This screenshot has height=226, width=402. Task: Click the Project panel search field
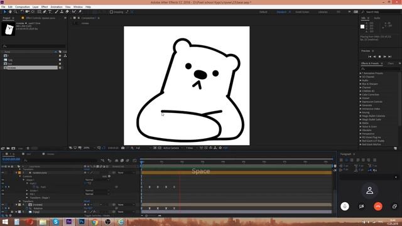33,46
